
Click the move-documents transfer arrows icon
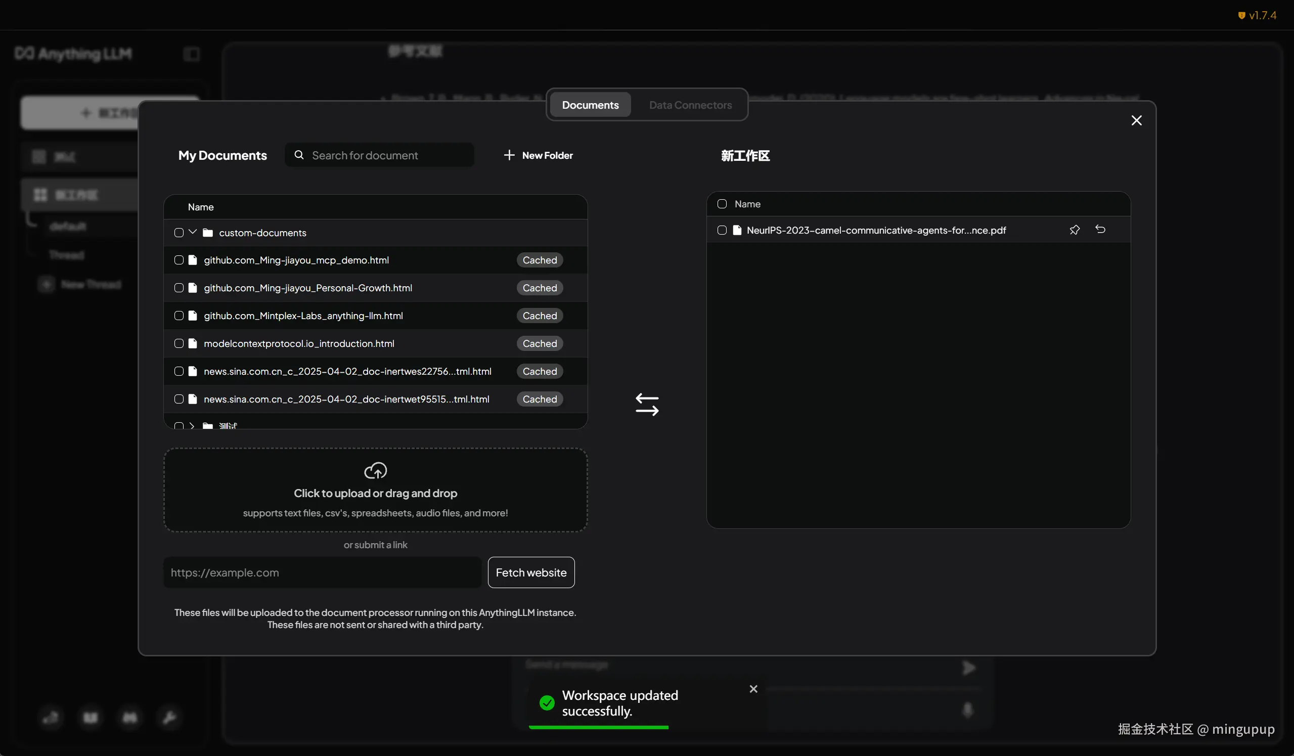[647, 405]
